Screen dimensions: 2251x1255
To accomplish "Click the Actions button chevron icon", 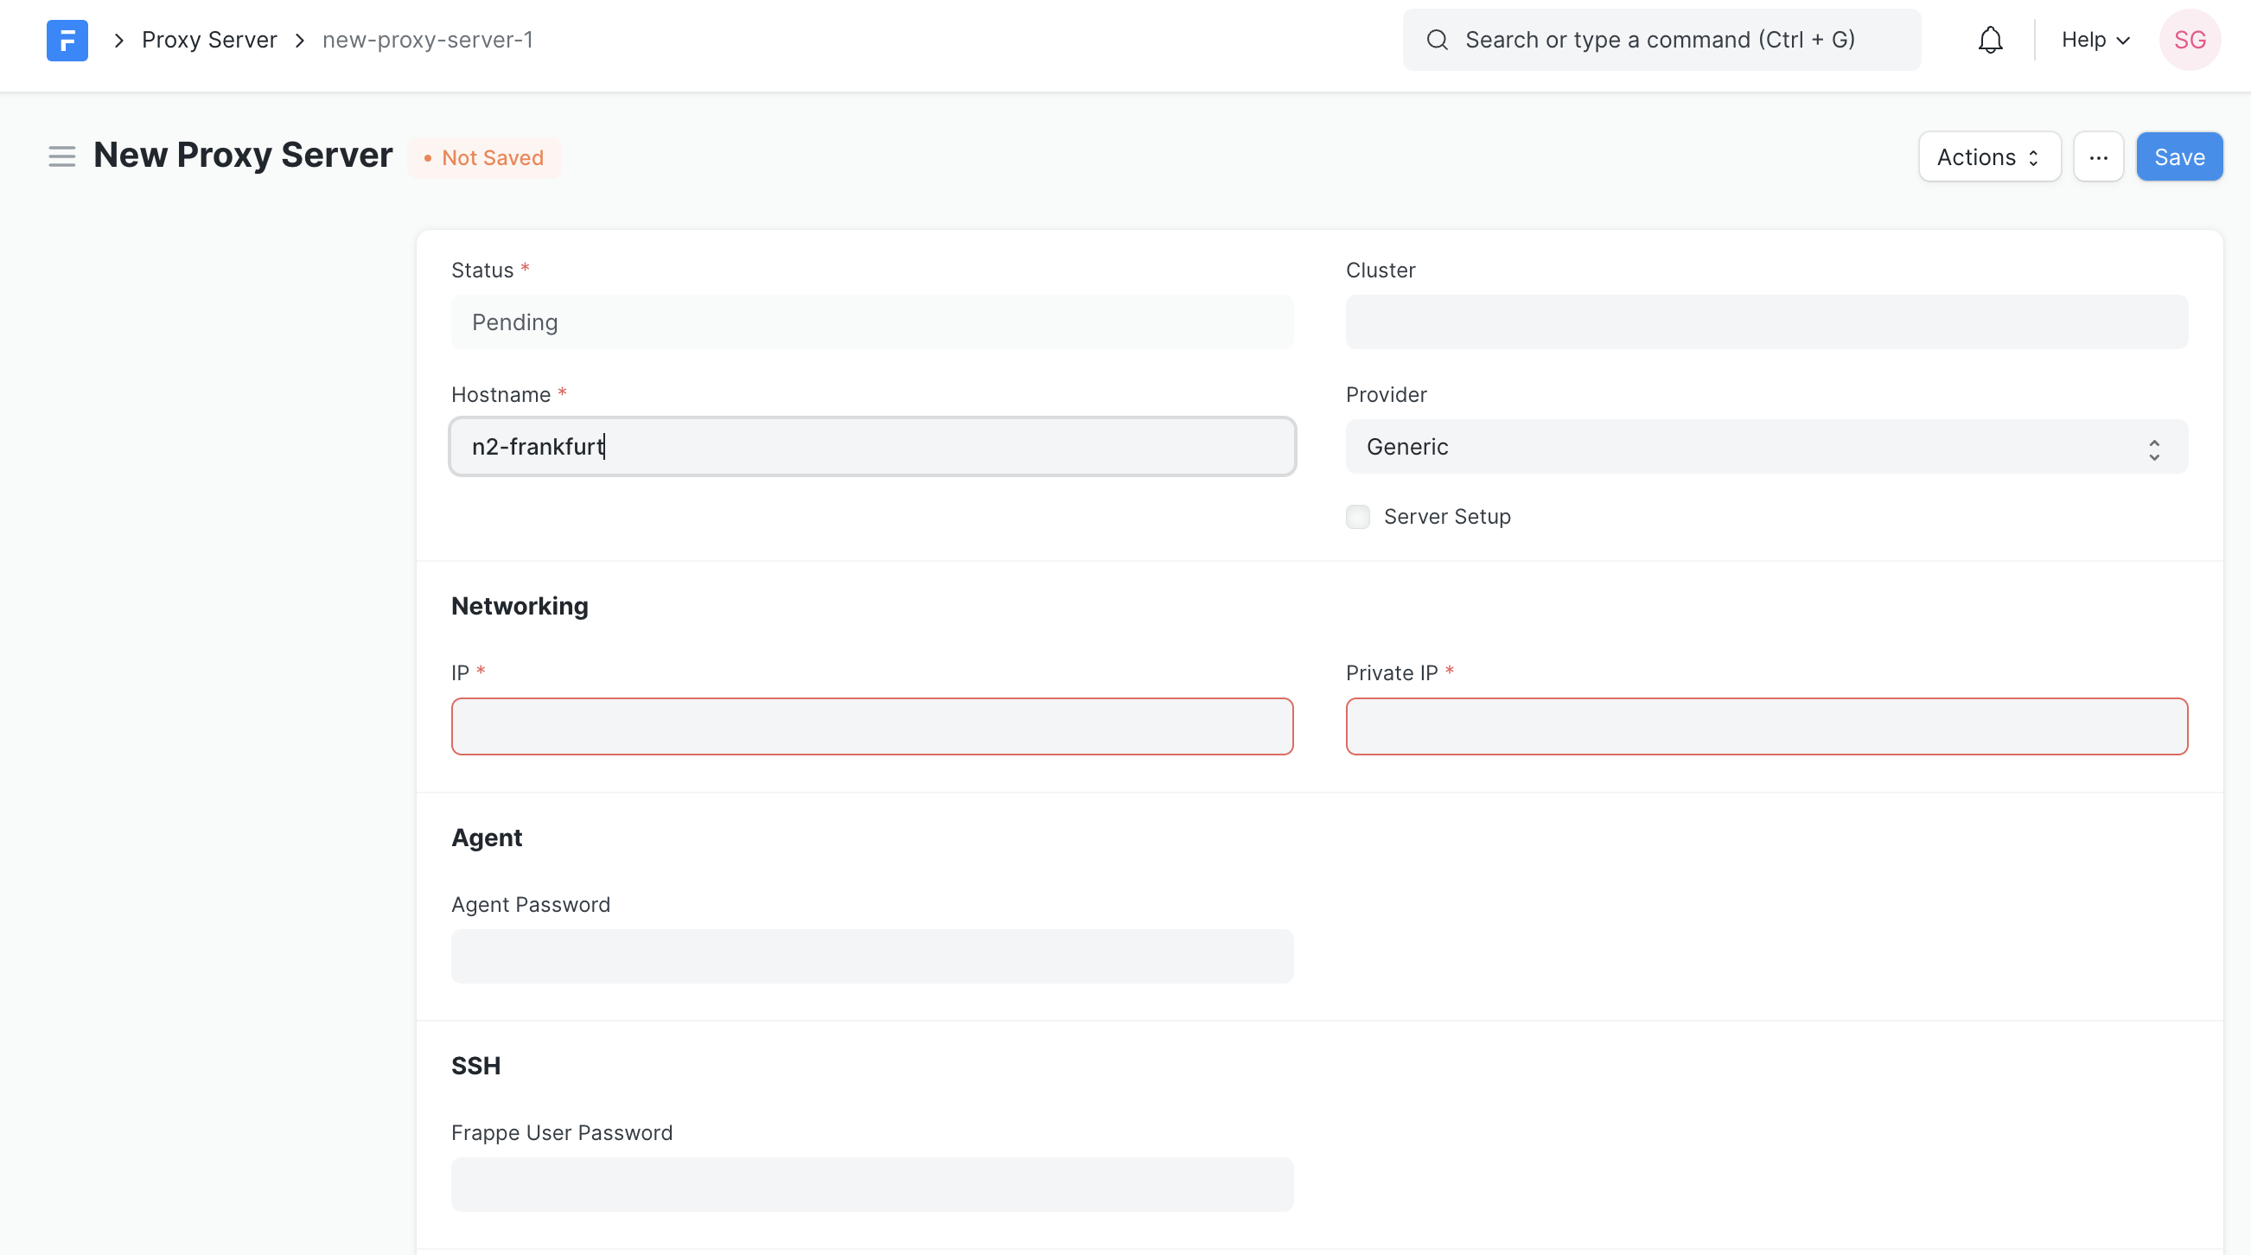I will [2033, 157].
